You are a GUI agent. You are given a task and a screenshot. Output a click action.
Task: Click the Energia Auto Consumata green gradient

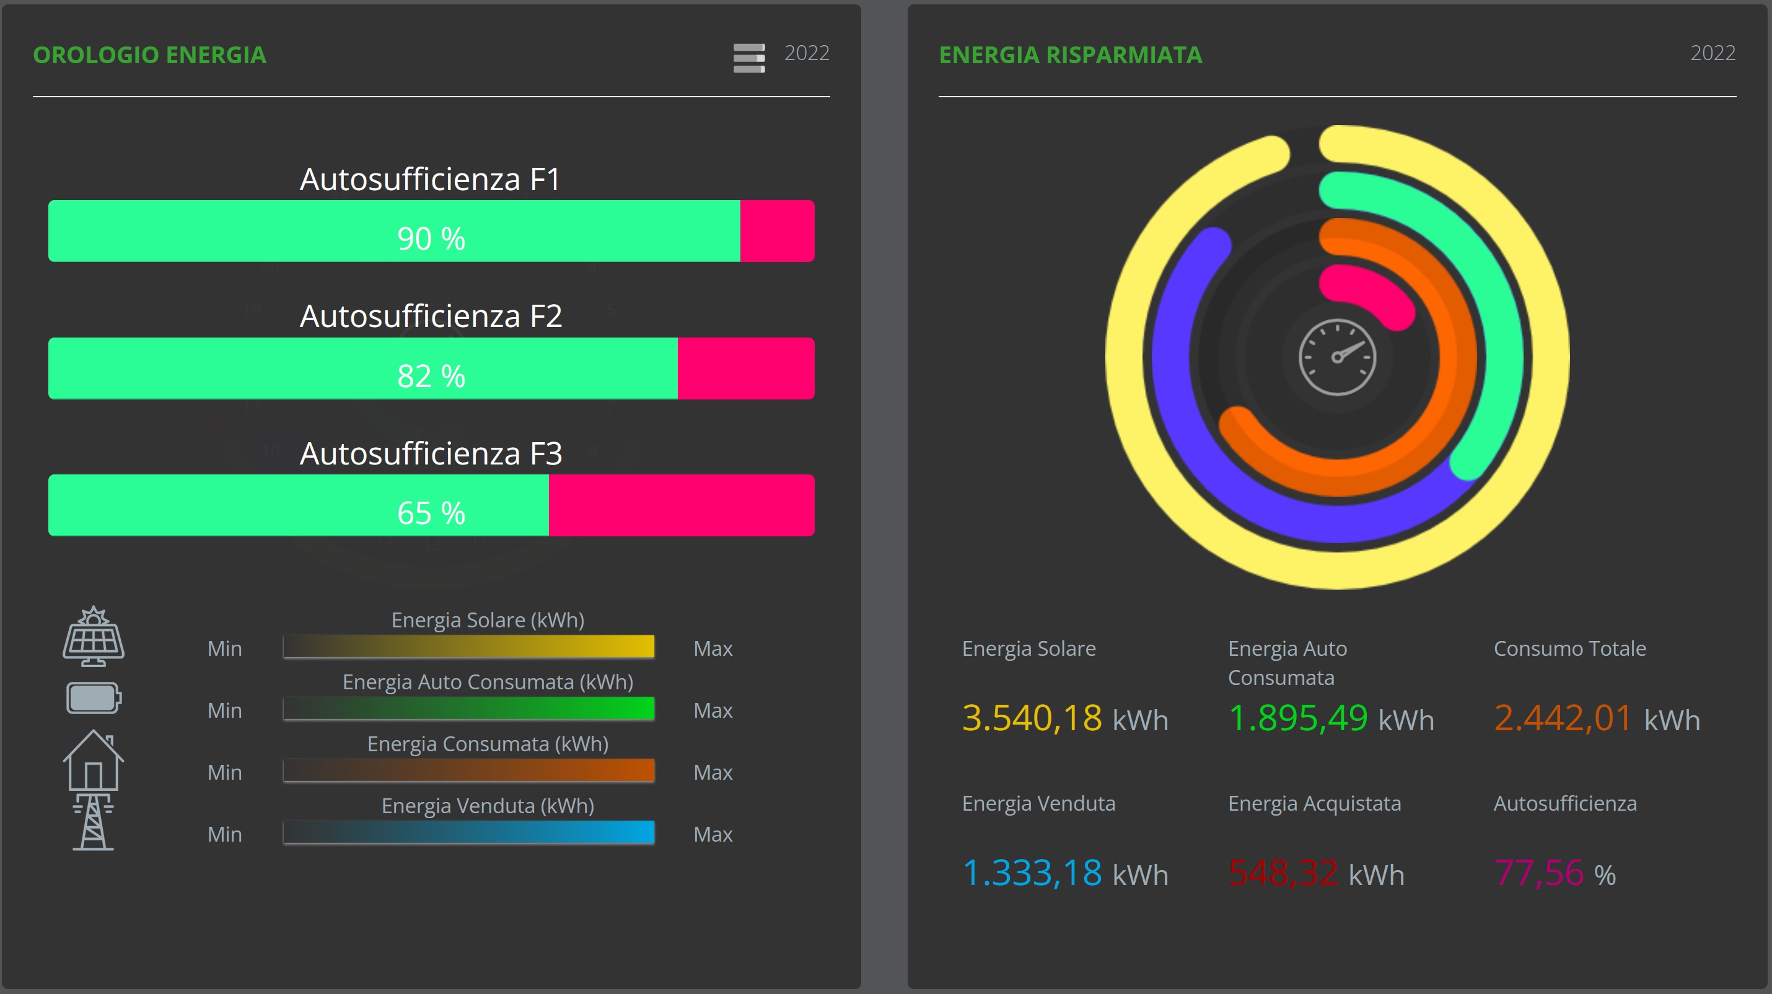pos(468,708)
